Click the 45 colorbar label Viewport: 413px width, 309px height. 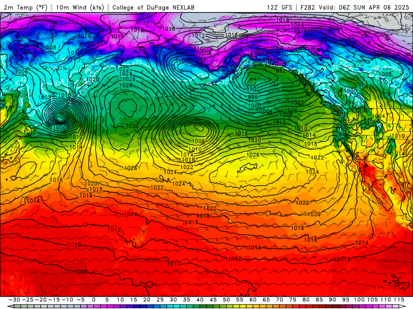tap(213, 300)
